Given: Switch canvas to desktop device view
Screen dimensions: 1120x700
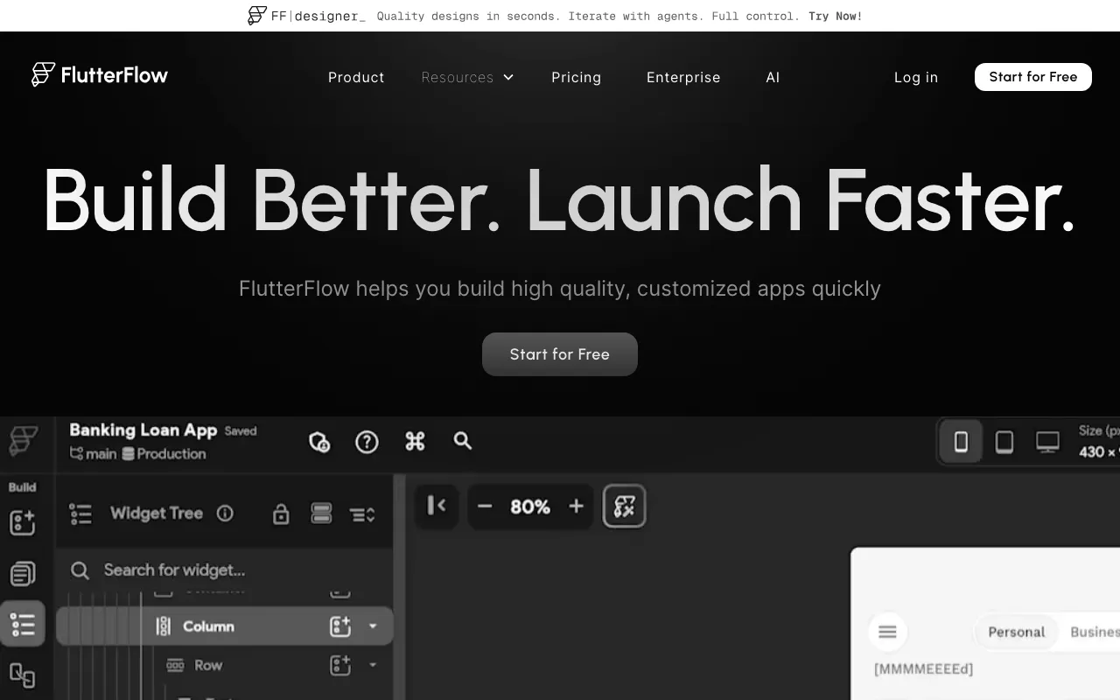Looking at the screenshot, I should point(1047,442).
